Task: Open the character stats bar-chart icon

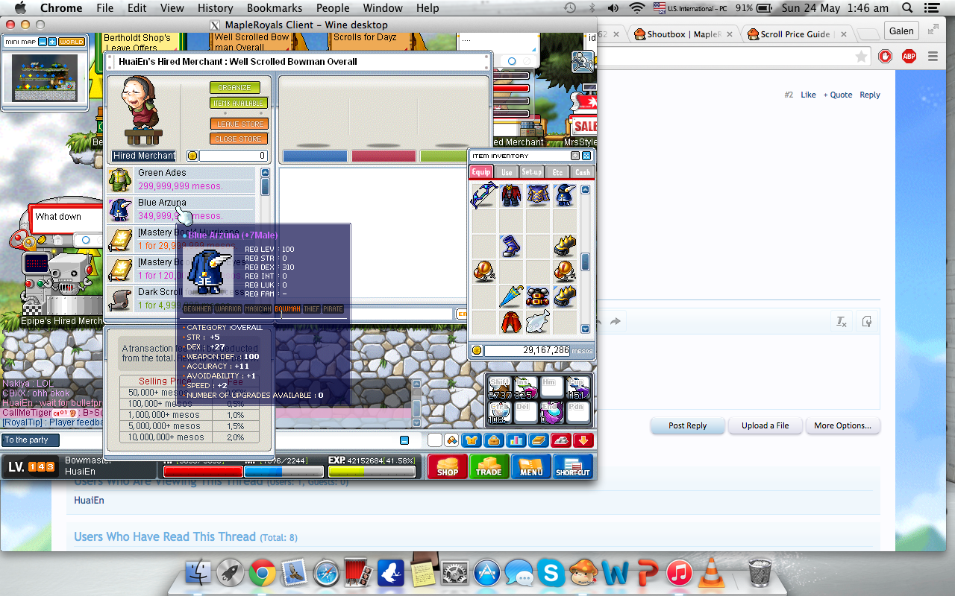Action: pos(515,440)
